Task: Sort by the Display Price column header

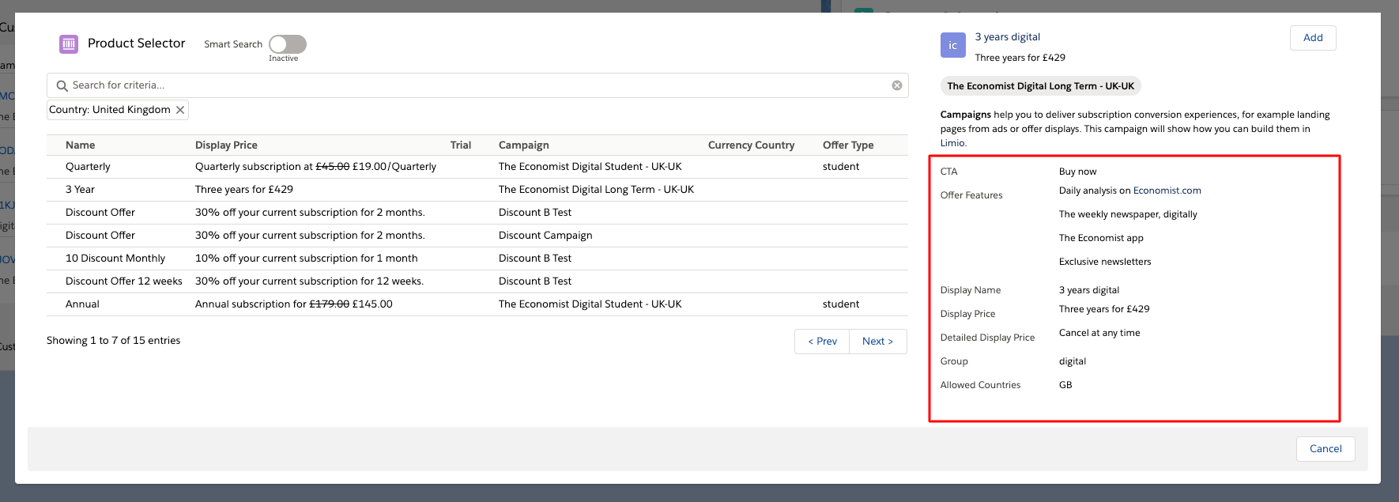Action: click(x=226, y=145)
